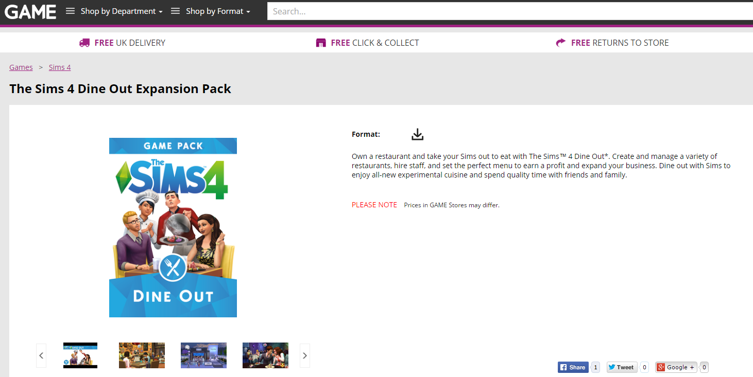
Task: Share the product on Facebook
Action: (x=573, y=367)
